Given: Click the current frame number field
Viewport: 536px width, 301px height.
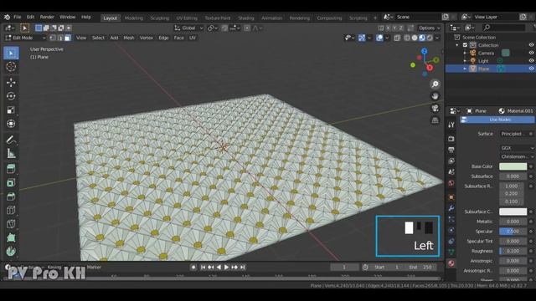Looking at the screenshot, I should [x=344, y=268].
